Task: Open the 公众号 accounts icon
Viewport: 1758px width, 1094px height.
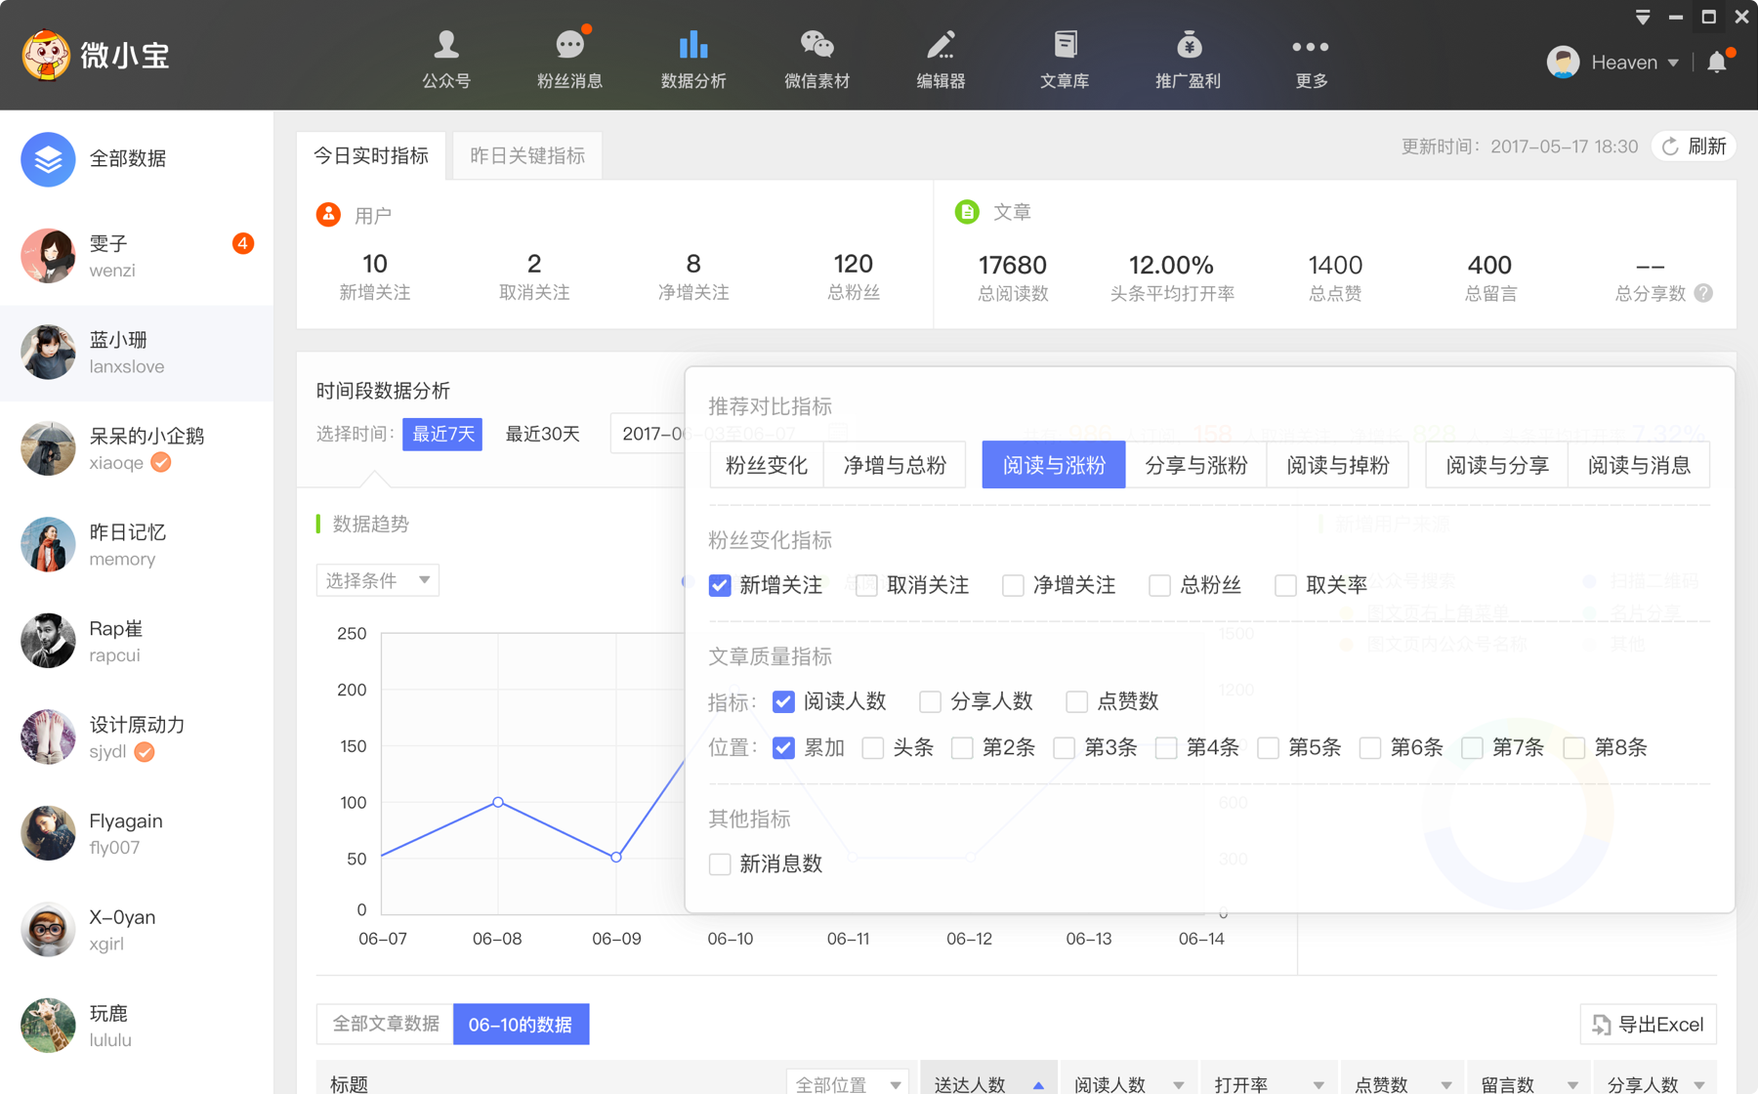Action: [446, 45]
